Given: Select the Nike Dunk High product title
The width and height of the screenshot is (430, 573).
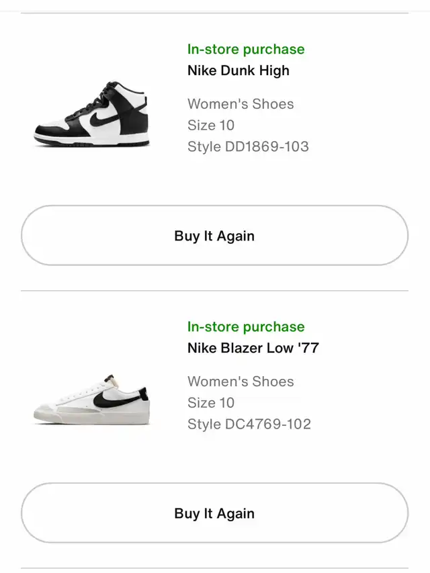Looking at the screenshot, I should tap(239, 71).
